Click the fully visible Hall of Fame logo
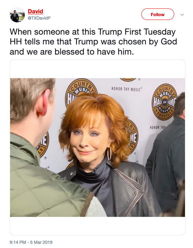The height and width of the screenshot is (248, 193). (x=164, y=102)
